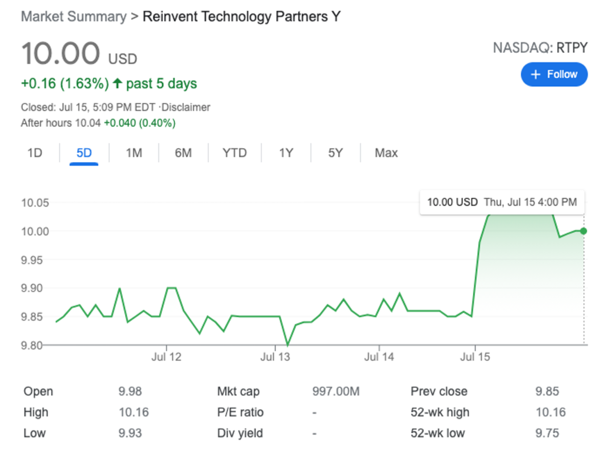Click the +0.16 (1.63%) past 5 days change
The width and height of the screenshot is (614, 449).
click(109, 83)
